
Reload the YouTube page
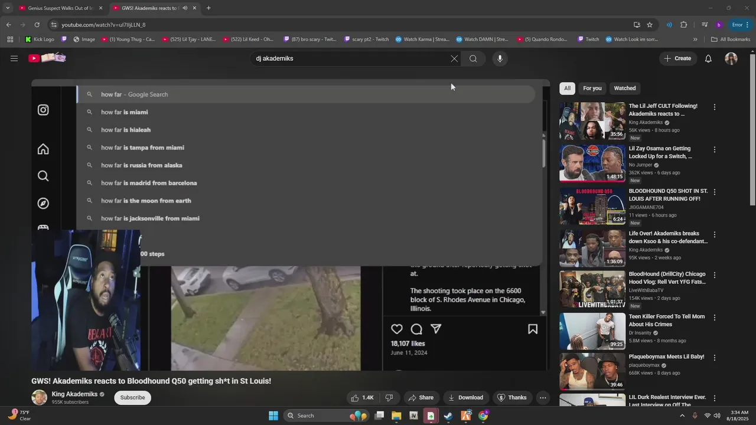(37, 25)
